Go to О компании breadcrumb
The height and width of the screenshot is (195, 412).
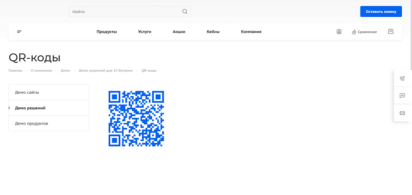click(41, 71)
